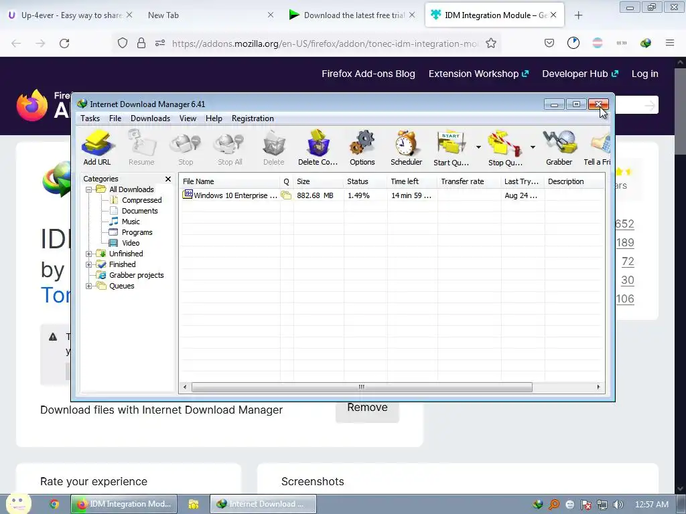This screenshot has height=514, width=686.
Task: Open Chrome from the taskbar
Action: (54, 504)
